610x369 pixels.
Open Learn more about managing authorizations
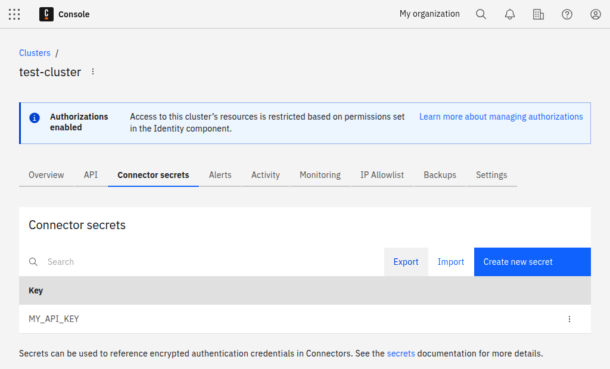pyautogui.click(x=501, y=117)
